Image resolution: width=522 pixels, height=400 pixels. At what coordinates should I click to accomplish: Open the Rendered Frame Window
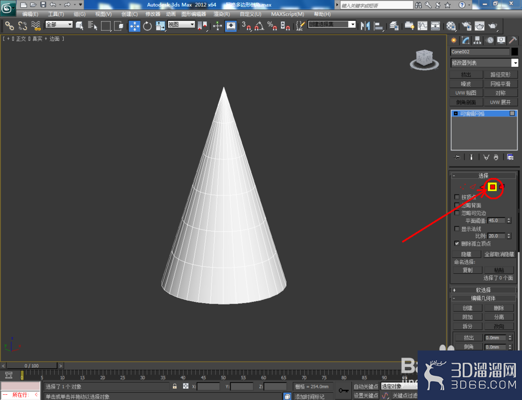click(x=479, y=26)
